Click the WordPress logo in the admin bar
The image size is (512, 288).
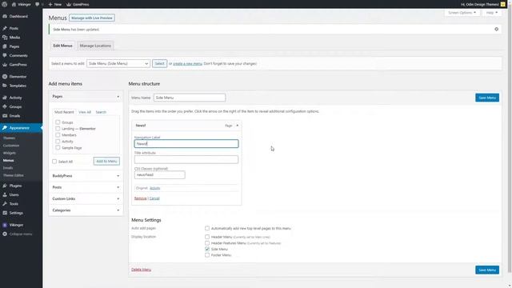(x=5, y=4)
